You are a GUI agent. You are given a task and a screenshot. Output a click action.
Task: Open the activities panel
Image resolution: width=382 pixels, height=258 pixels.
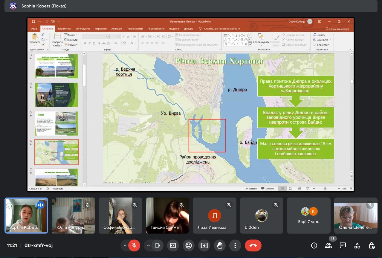pyautogui.click(x=357, y=245)
